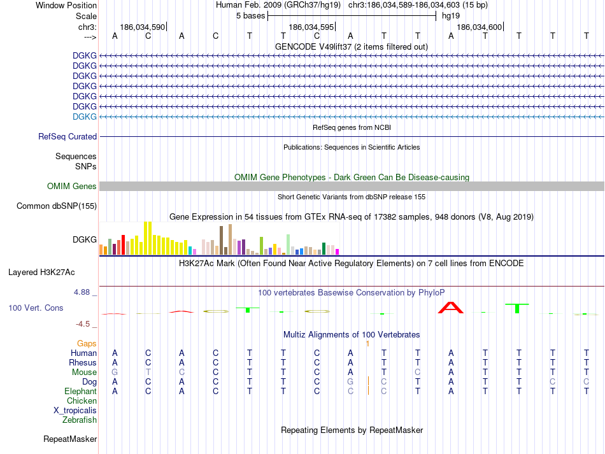Image resolution: width=605 pixels, height=454 pixels.
Task: Click the Window Position label
Action: [x=66, y=5]
